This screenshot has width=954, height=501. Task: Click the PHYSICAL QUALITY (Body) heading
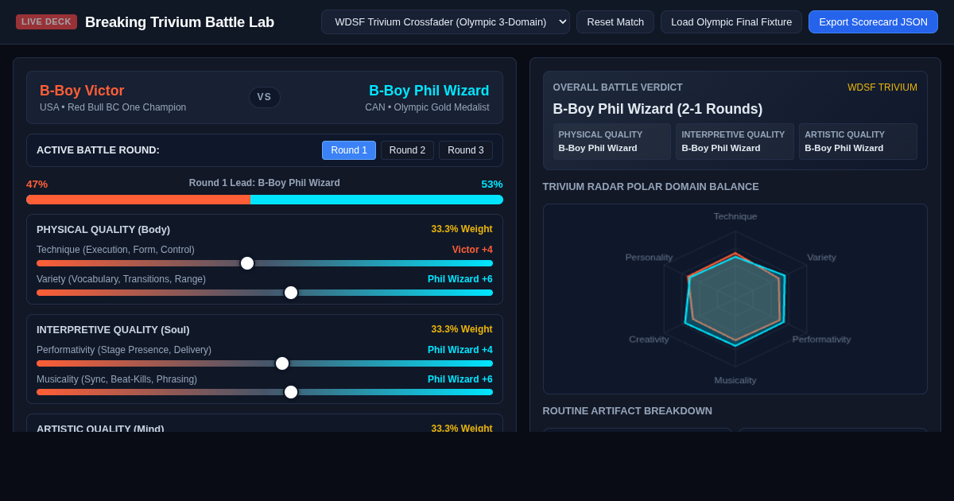point(103,229)
